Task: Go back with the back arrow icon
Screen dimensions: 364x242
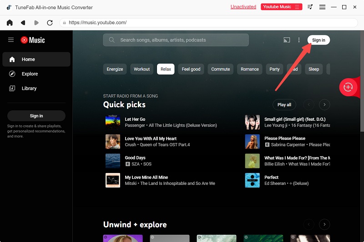Action: (x=23, y=23)
